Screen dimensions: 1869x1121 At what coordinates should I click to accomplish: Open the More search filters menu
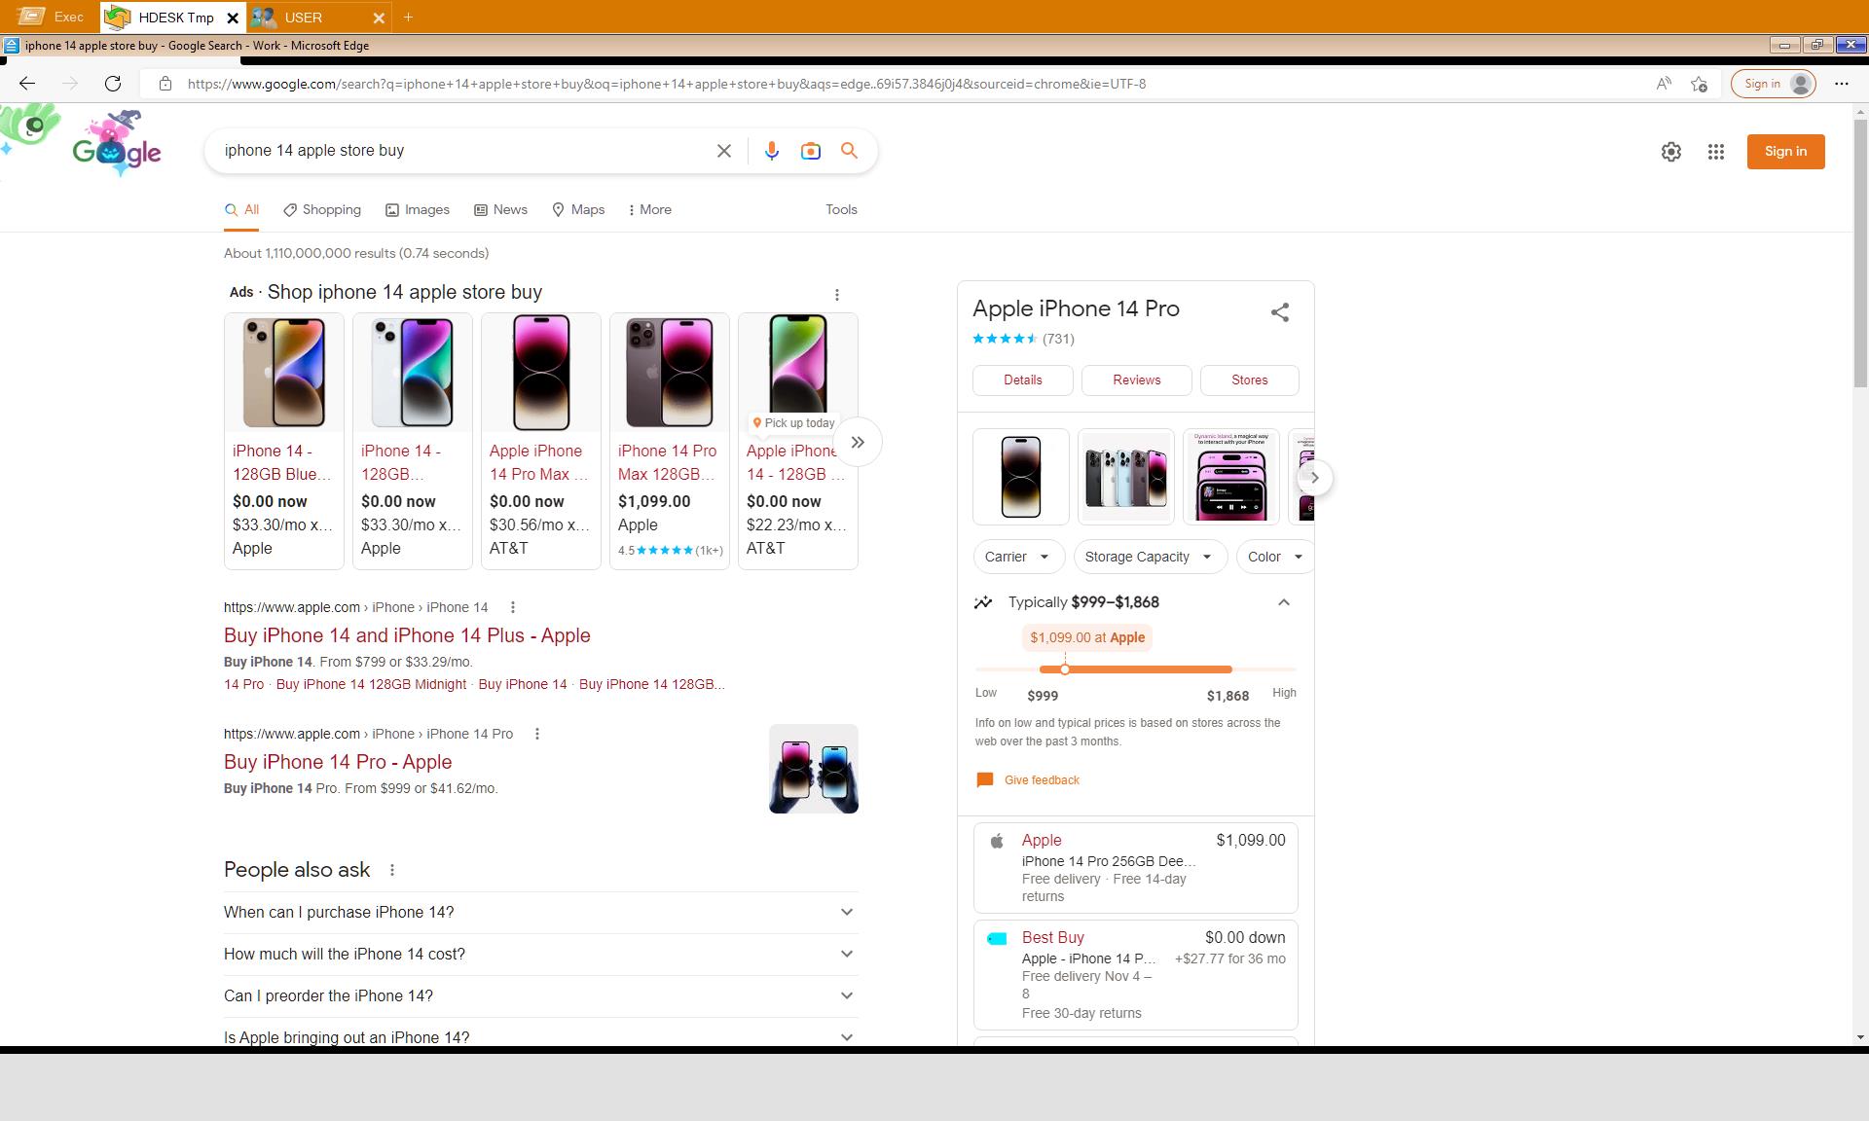click(x=650, y=210)
